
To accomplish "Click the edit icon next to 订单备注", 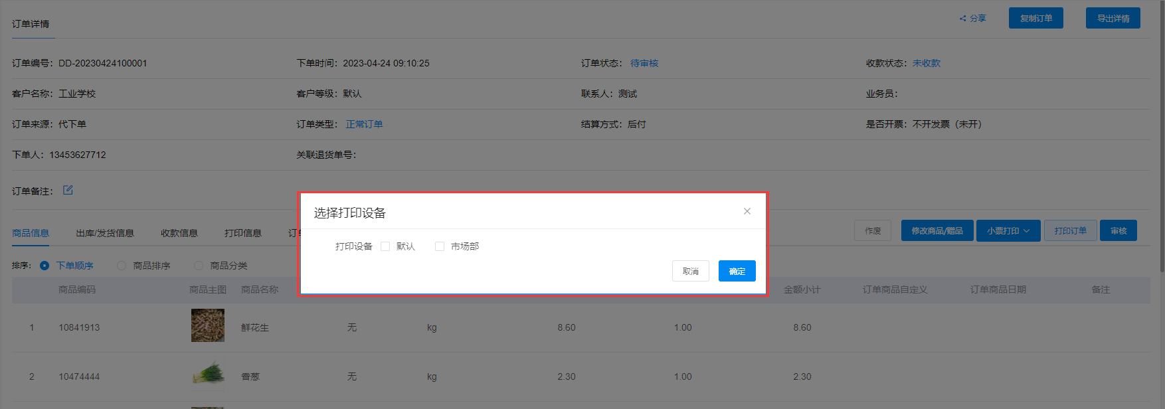I will 68,191.
